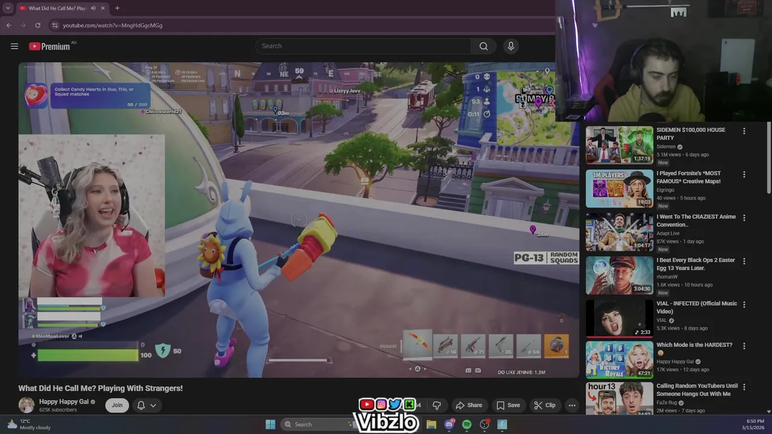Click the video title What Did He Call Me
Screen dimensions: 772x434
101,388
